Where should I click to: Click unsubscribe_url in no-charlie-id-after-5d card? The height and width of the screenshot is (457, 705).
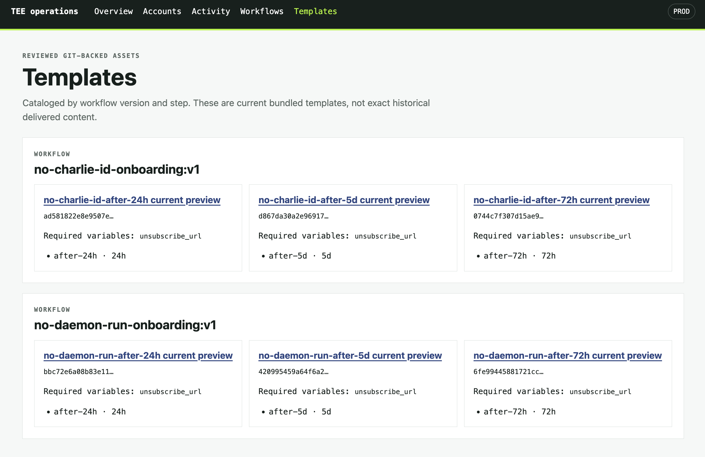(x=385, y=236)
